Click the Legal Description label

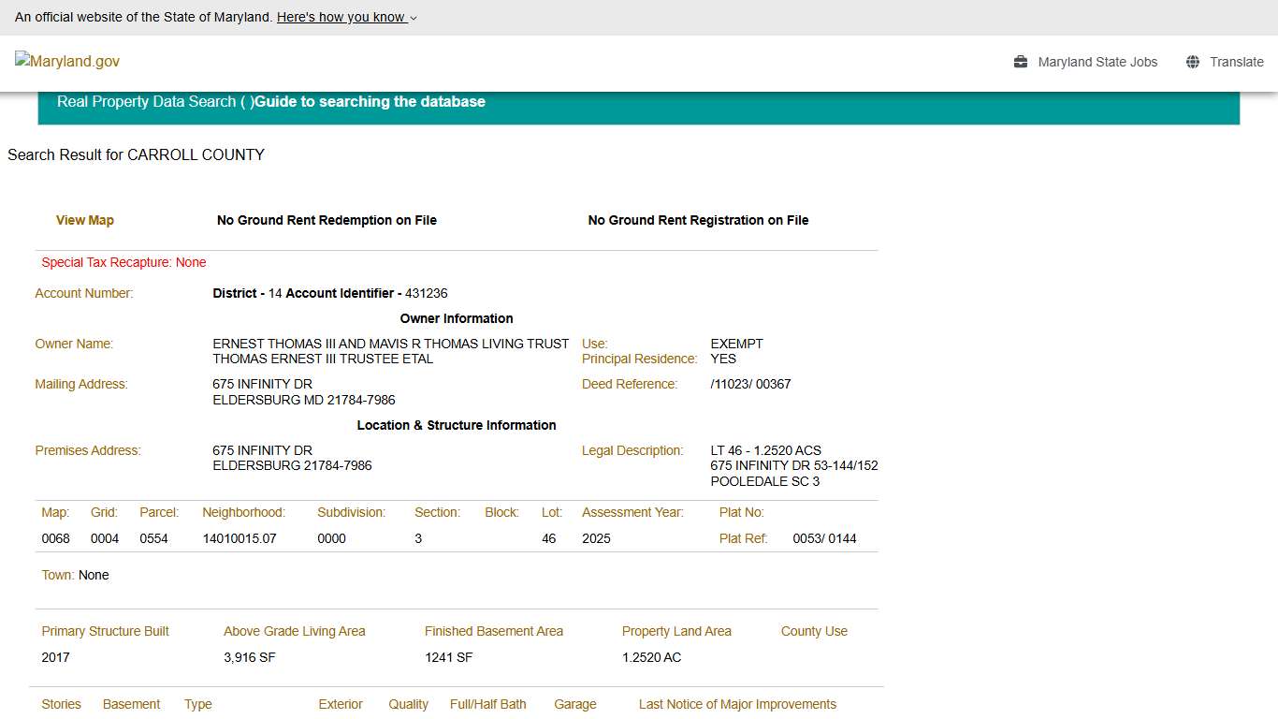(x=632, y=450)
